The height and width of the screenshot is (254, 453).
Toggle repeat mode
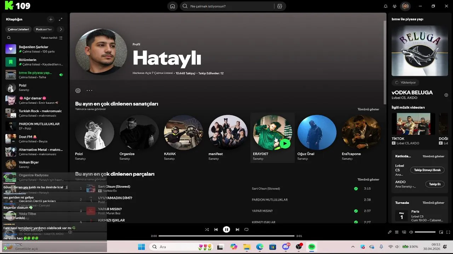coord(246,230)
